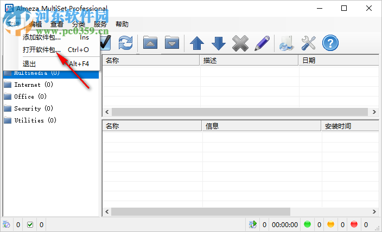Click lower list scrollbar left arrow
This screenshot has width=382, height=232.
click(x=107, y=211)
